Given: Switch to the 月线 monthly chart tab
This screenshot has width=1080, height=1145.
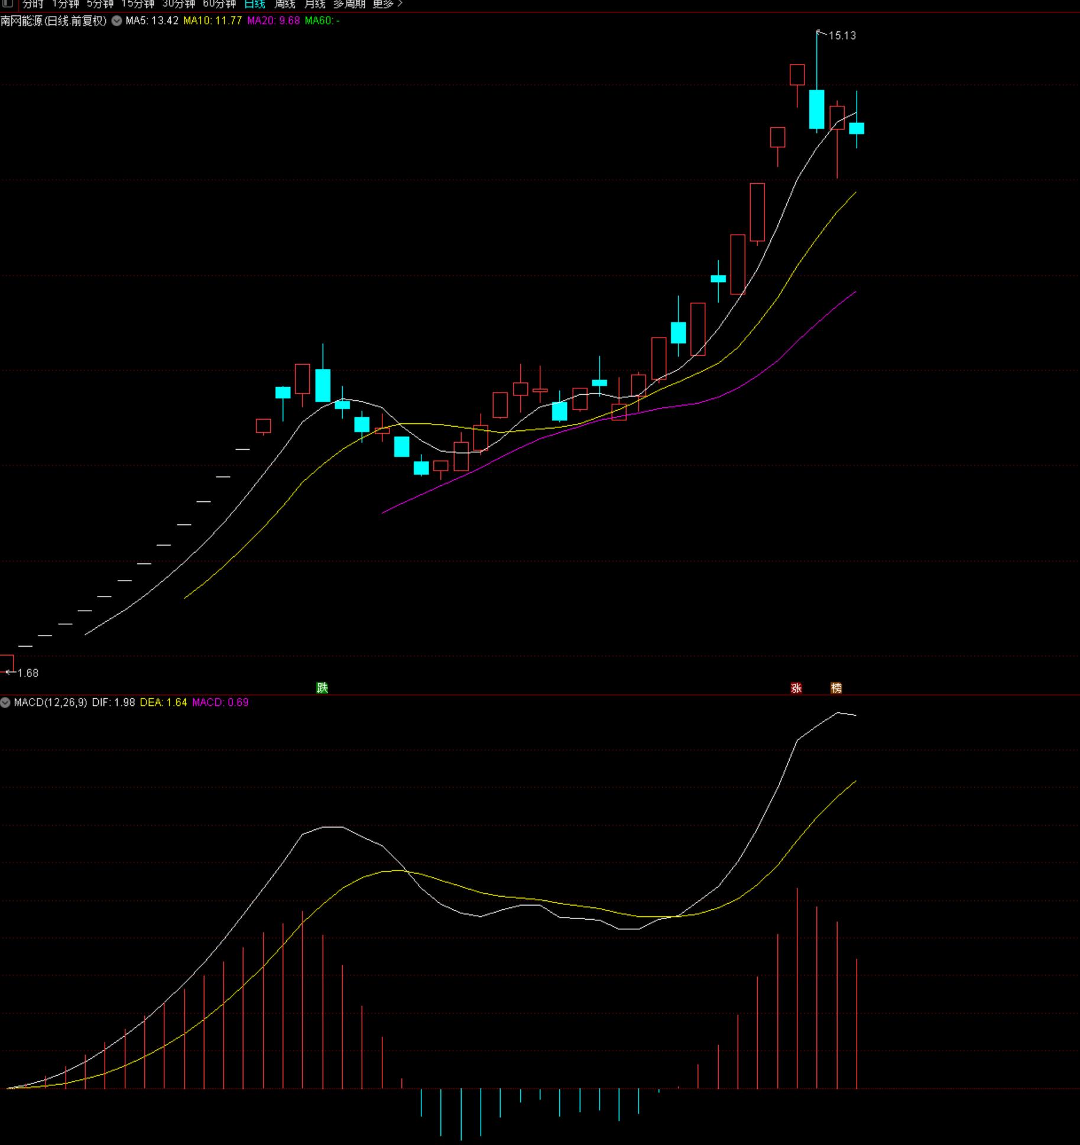Looking at the screenshot, I should (x=315, y=4).
